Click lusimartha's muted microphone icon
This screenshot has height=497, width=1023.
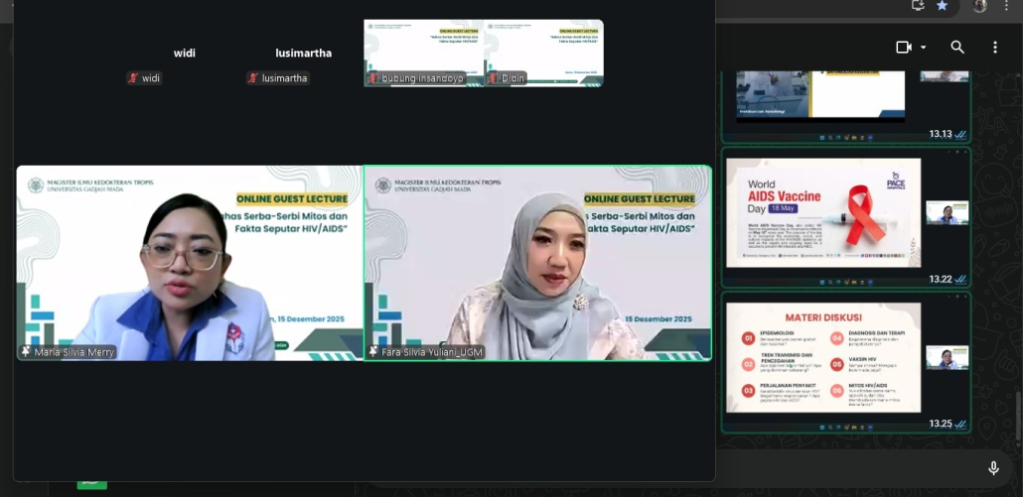(253, 78)
